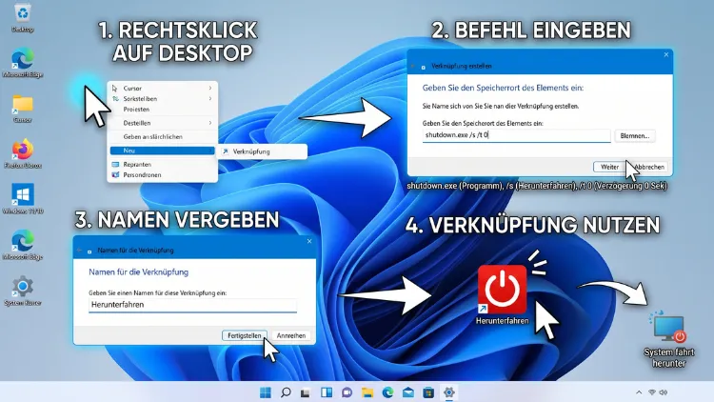This screenshot has height=402, width=714.
Task: Close the Namen für die Verknüpfung dialog
Action: 309,241
